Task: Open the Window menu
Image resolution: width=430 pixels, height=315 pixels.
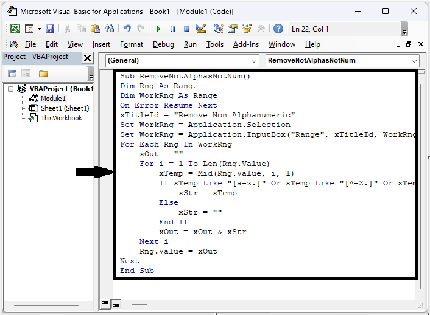Action: pos(282,44)
